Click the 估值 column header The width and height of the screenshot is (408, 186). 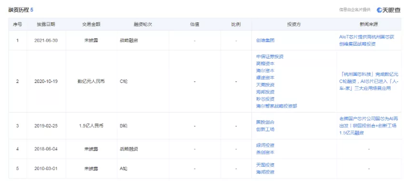coord(195,24)
